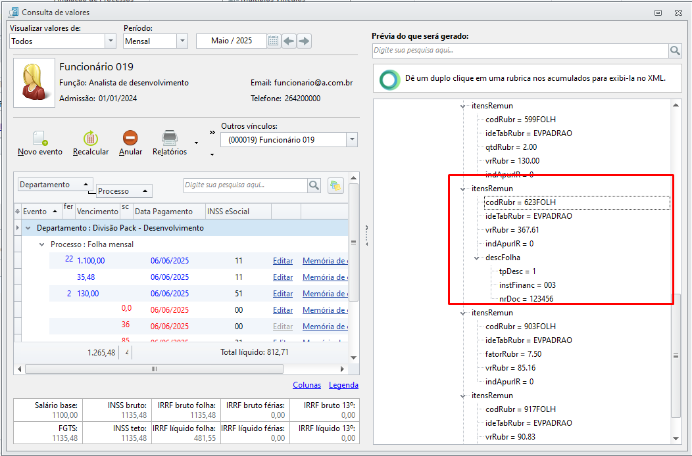Image resolution: width=692 pixels, height=456 pixels.
Task: Select the codRubr = 903FOLH tree item
Action: click(520, 327)
